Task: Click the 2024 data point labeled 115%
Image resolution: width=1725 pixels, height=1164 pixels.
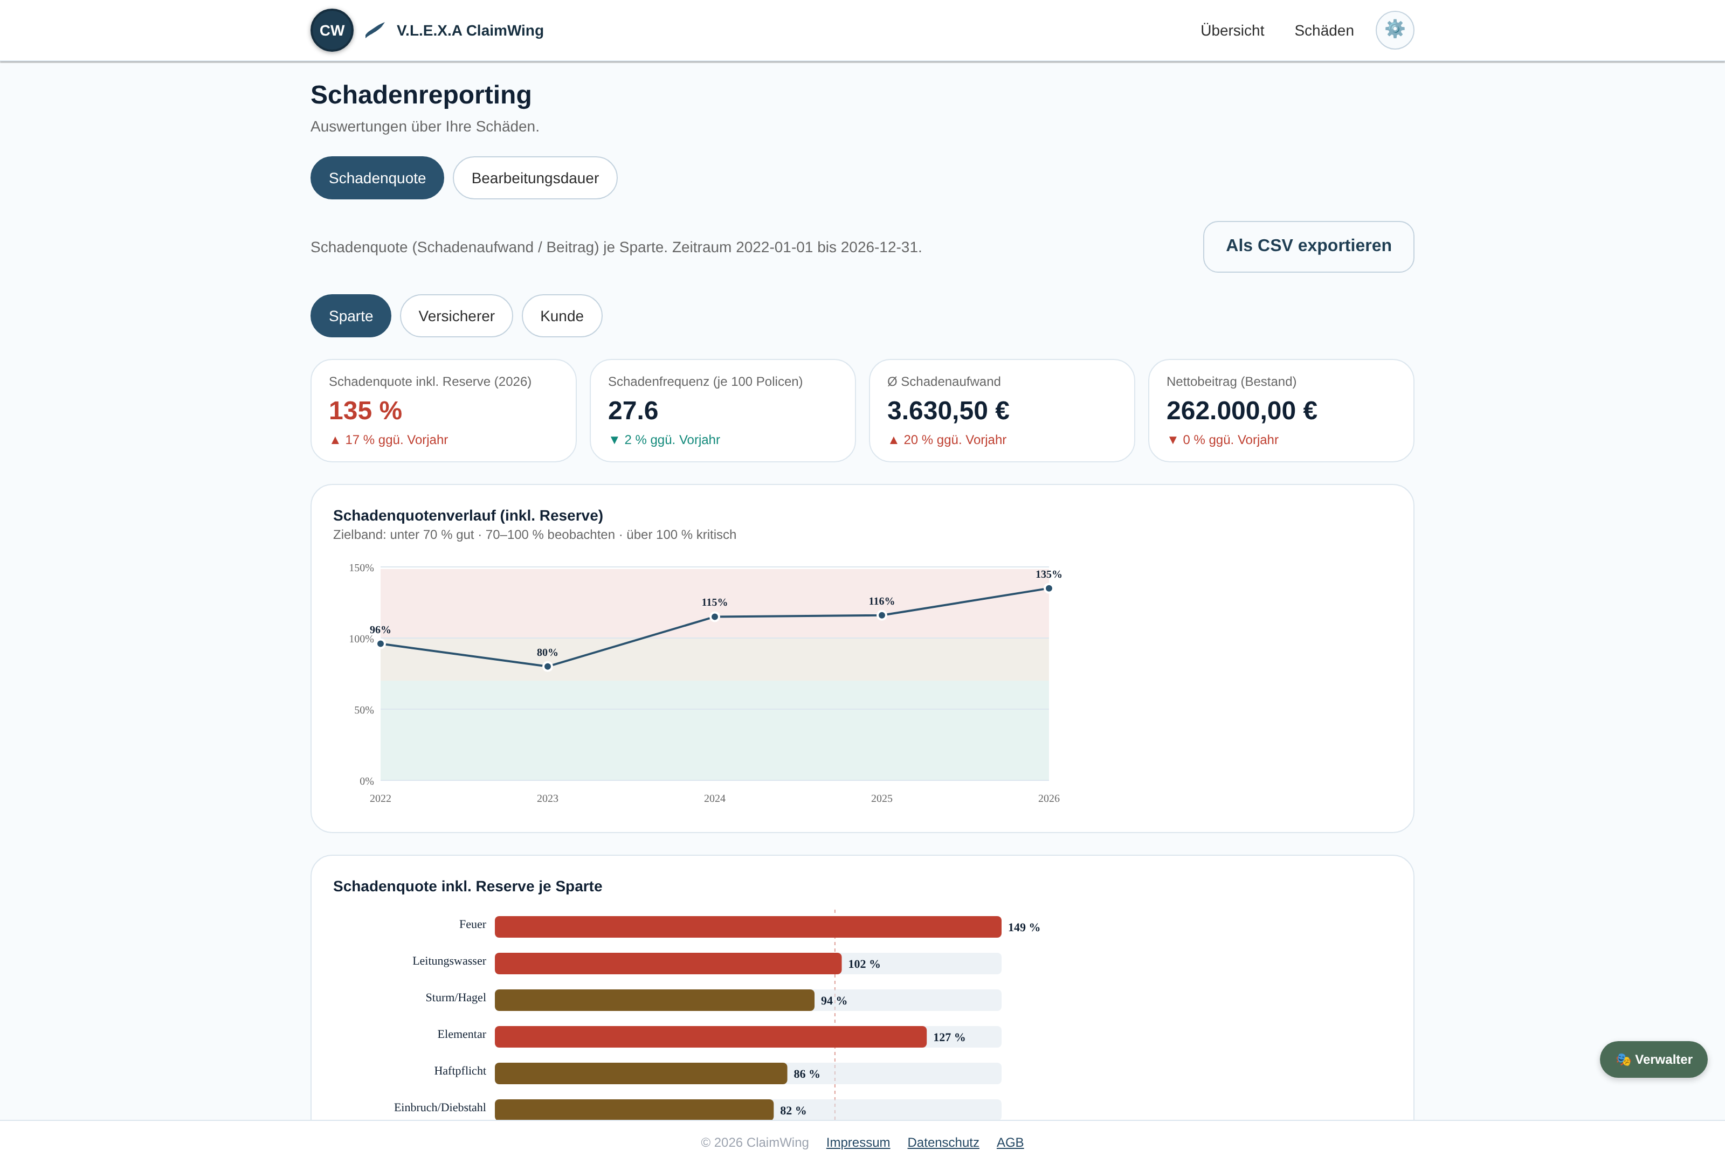Action: pyautogui.click(x=715, y=616)
